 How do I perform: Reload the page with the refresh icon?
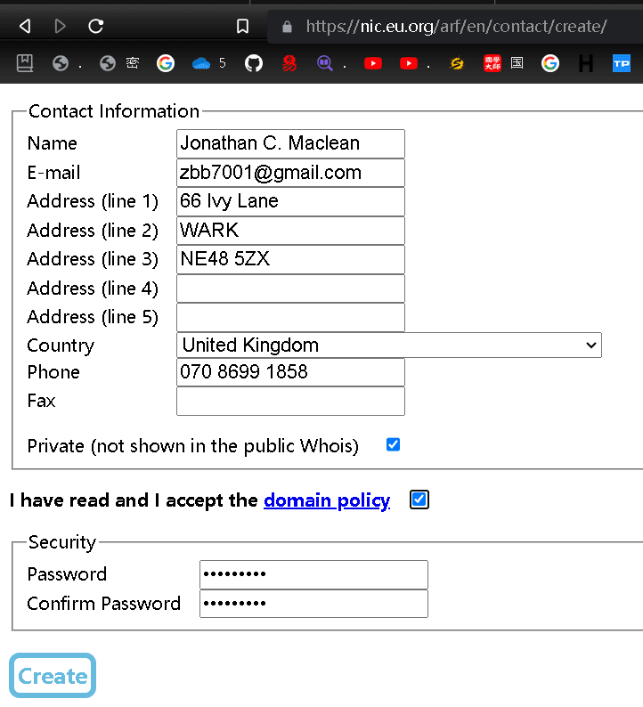click(96, 26)
